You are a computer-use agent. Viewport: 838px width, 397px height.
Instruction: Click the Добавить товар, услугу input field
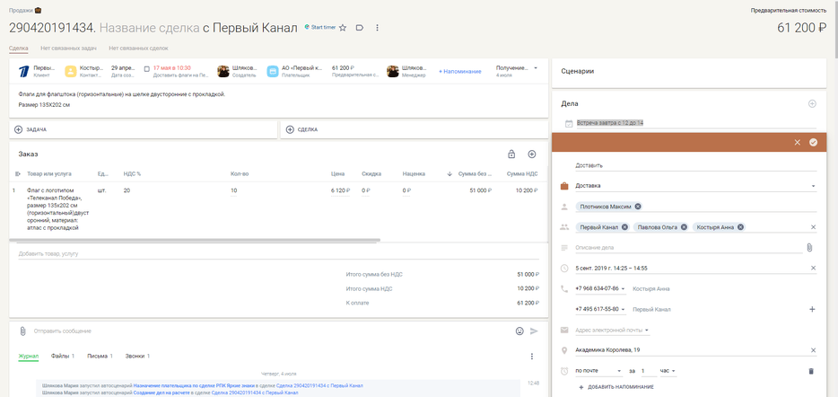179,253
